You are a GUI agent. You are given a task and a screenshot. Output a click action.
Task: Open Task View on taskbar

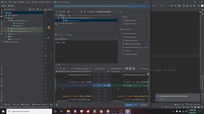[x=62, y=111]
